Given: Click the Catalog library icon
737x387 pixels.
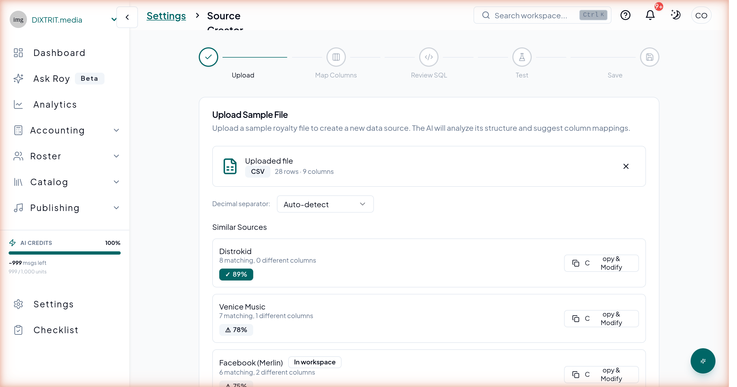Looking at the screenshot, I should tap(18, 182).
